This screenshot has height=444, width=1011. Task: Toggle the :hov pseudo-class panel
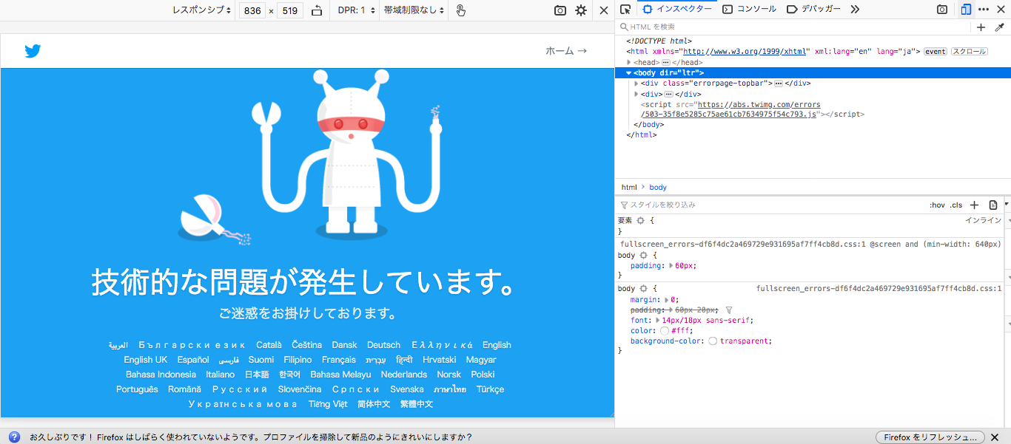[938, 205]
